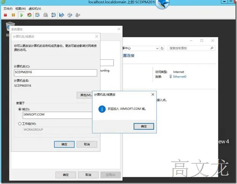The height and width of the screenshot is (184, 237).
Task: Click the blue information icon in the message dialog
Action: point(102,109)
